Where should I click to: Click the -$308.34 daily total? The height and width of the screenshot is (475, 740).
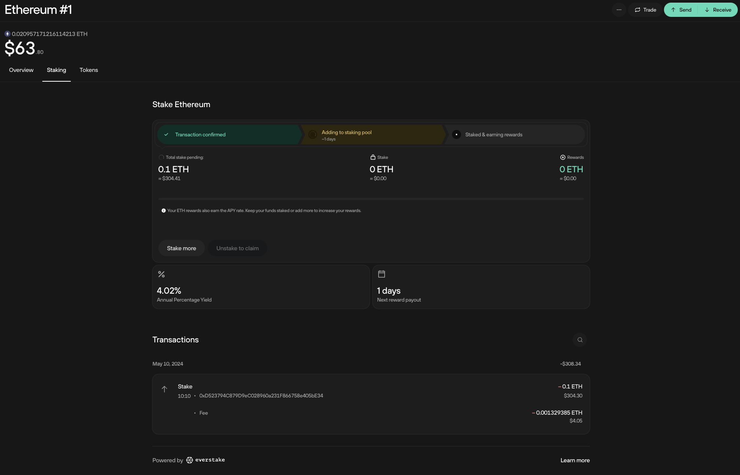[x=570, y=364]
